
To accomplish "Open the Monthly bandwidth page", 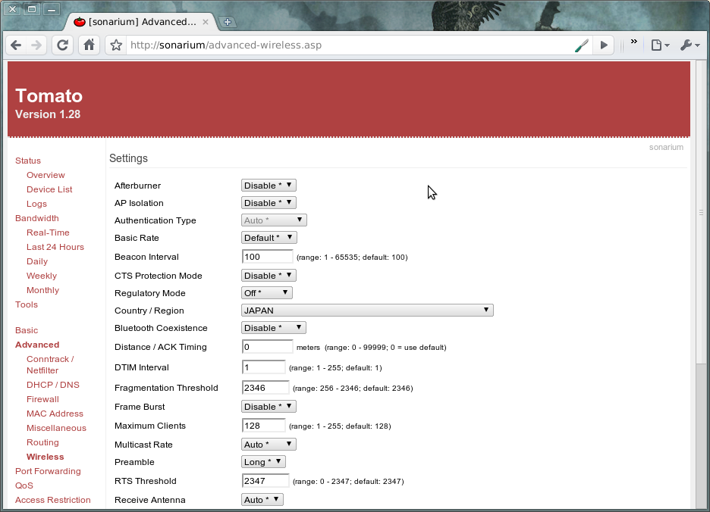I will [x=42, y=290].
